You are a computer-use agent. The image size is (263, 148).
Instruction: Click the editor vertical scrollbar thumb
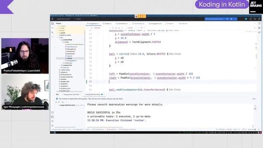tap(256, 56)
